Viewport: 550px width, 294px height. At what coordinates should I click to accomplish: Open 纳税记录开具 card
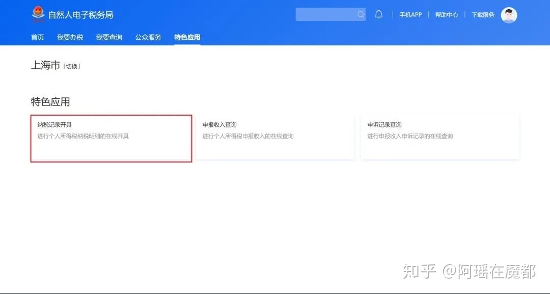coord(111,138)
